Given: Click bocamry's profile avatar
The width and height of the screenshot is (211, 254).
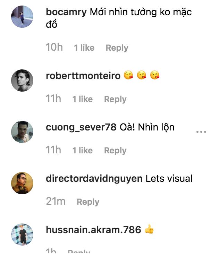Looking at the screenshot, I should [23, 17].
